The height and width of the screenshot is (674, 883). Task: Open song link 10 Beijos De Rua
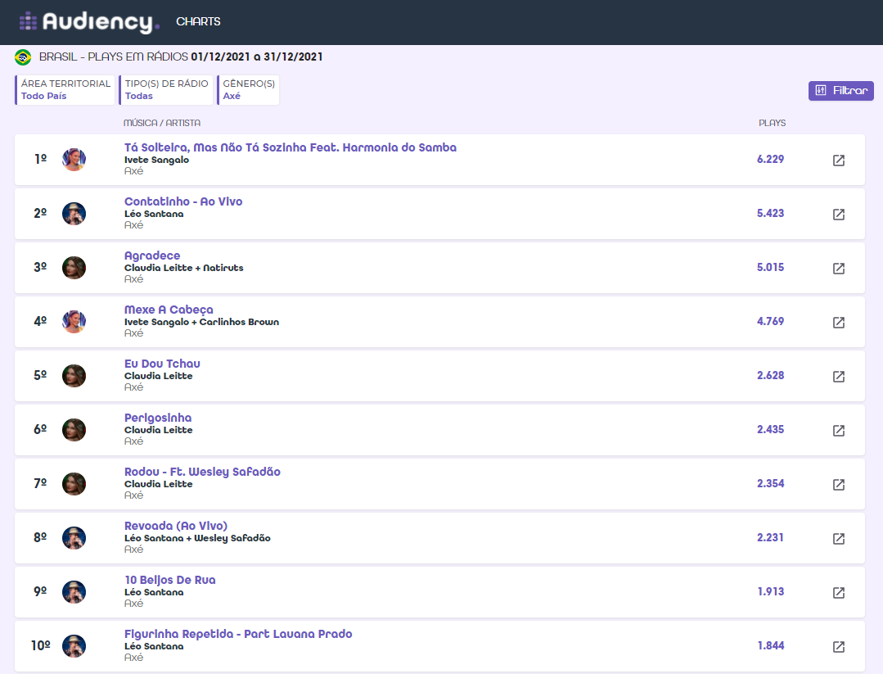coord(169,580)
